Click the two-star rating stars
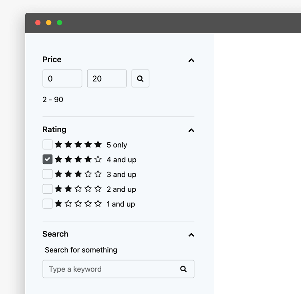The width and height of the screenshot is (301, 294). pos(78,189)
